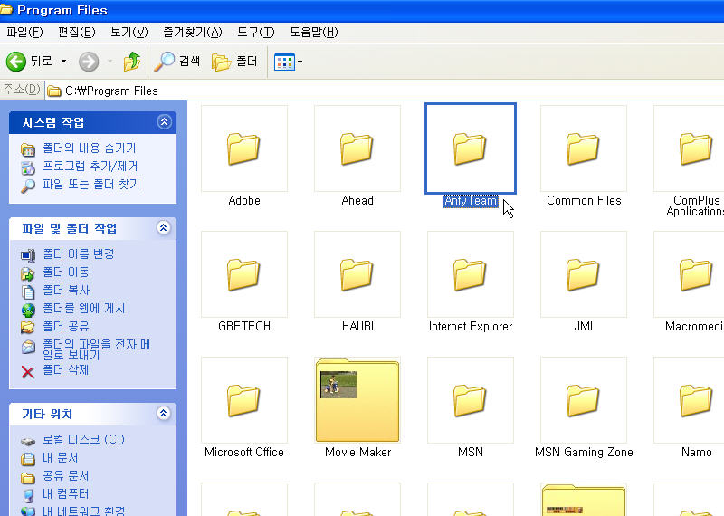Click the email folder files link
Image resolution: width=724 pixels, height=516 pixels.
[97, 349]
